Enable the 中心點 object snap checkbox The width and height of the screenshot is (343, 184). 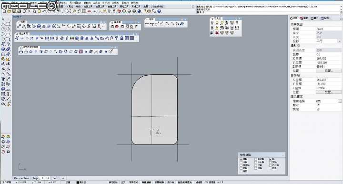pos(255,163)
